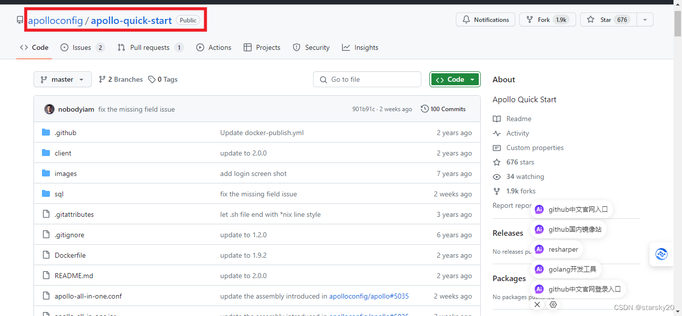Click the nobodyiam avatar image
The height and width of the screenshot is (316, 682).
click(x=49, y=109)
